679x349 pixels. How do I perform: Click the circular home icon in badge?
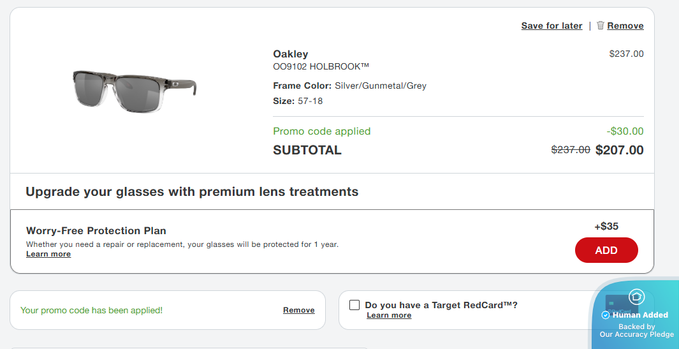(636, 297)
